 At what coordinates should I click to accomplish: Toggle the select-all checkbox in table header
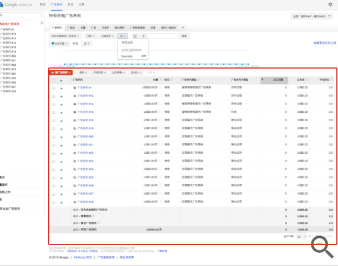tap(54, 80)
